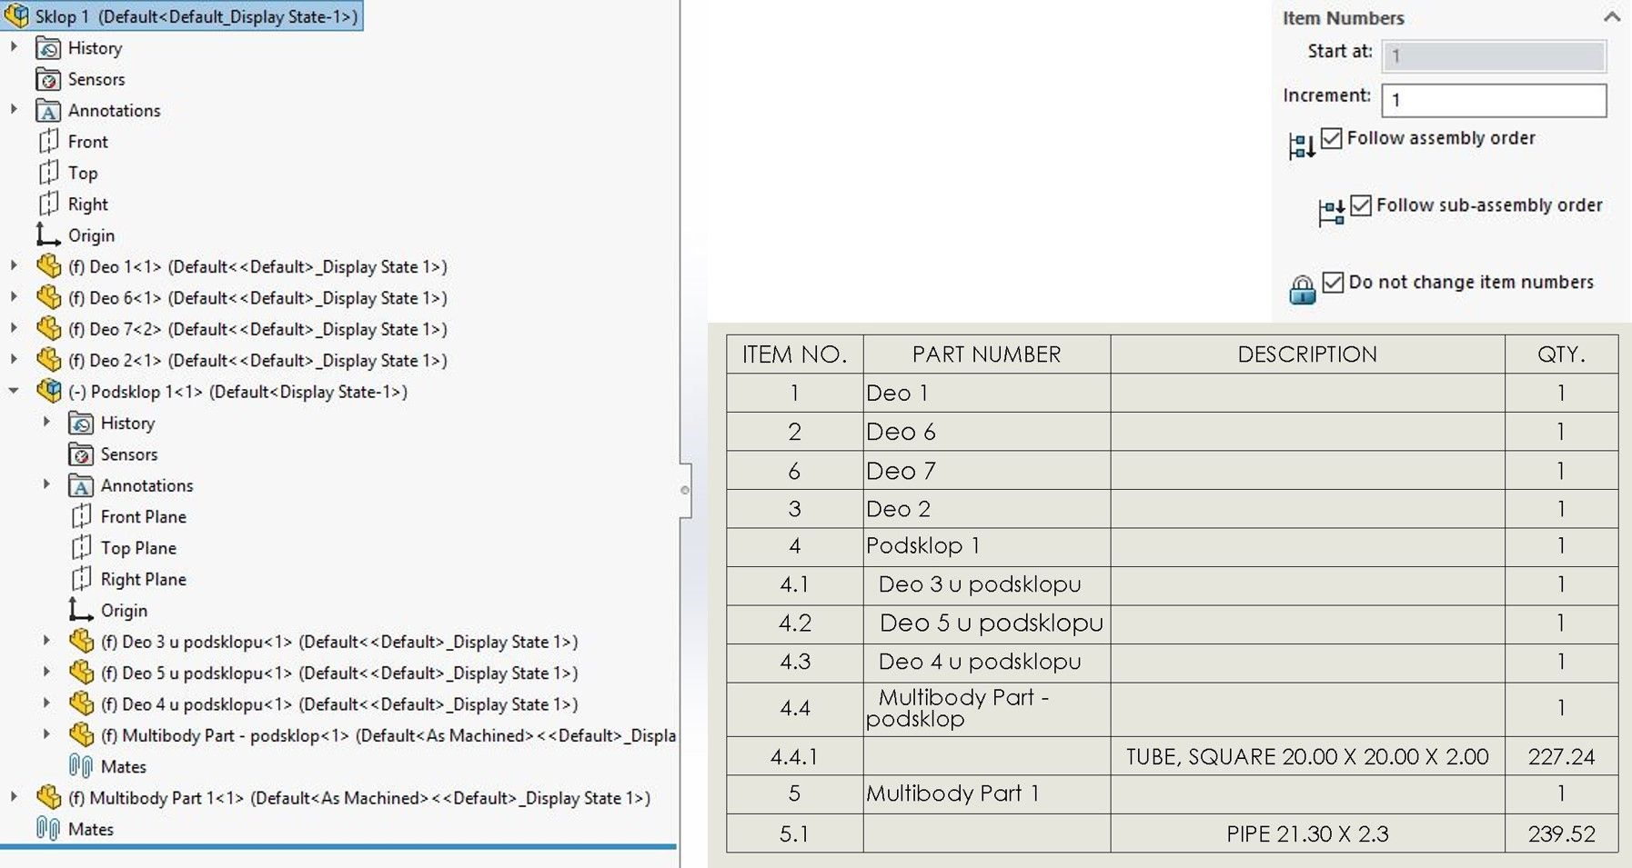Image resolution: width=1632 pixels, height=868 pixels.
Task: Select the Multibody Part 1 part icon
Action: (47, 797)
